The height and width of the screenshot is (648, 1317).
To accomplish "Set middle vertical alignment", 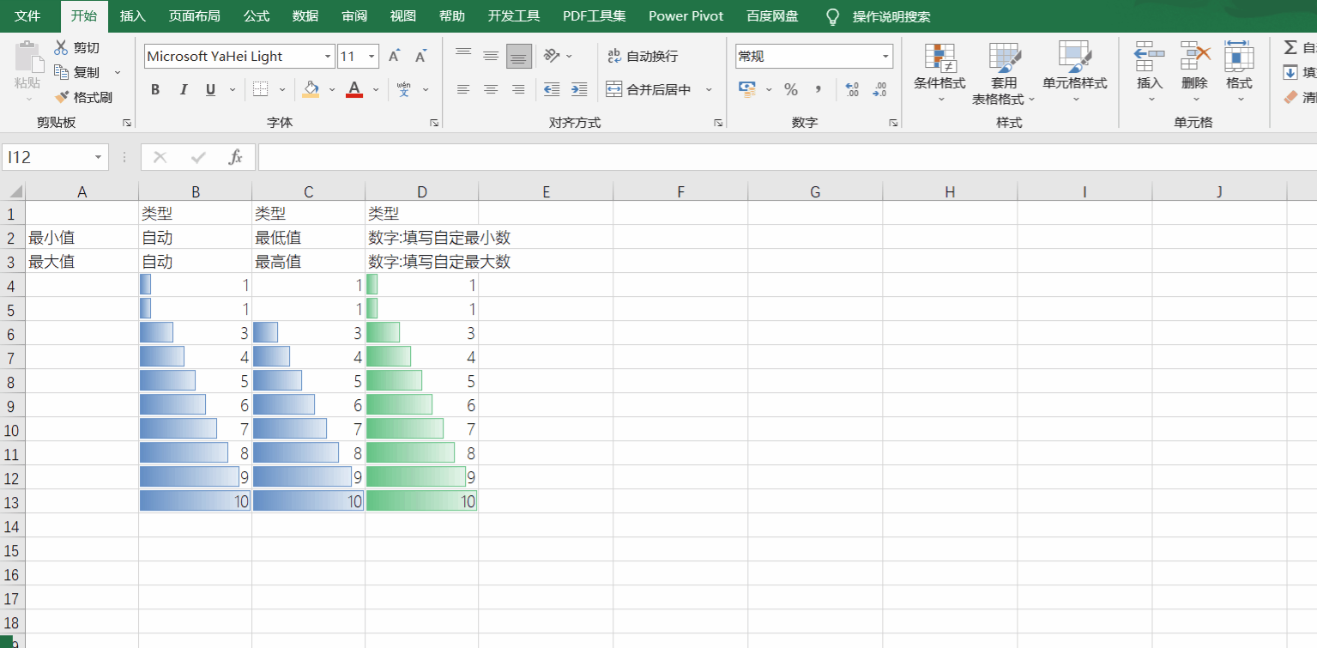I will pyautogui.click(x=491, y=57).
